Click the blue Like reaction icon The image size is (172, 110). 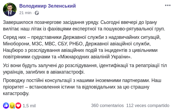pyautogui.click(x=6, y=105)
